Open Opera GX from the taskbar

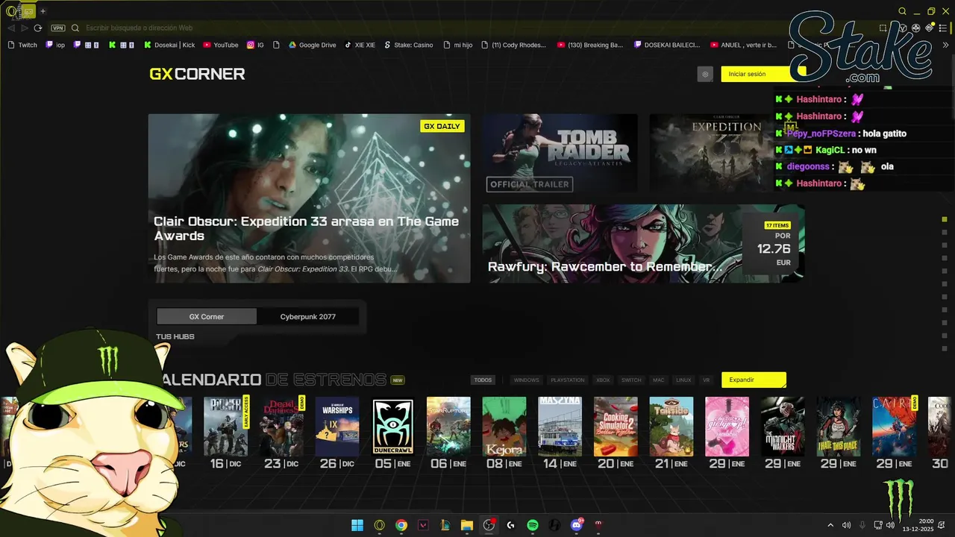(x=380, y=525)
